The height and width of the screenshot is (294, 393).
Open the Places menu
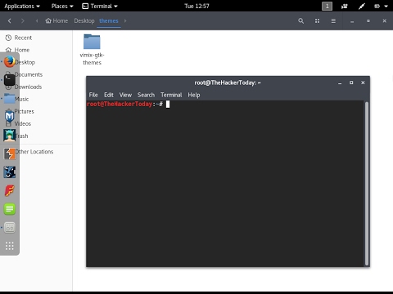point(62,6)
